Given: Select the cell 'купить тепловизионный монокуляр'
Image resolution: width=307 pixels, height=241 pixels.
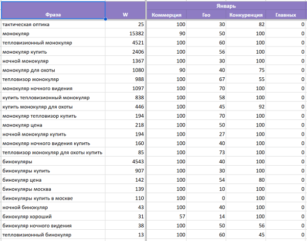Looking at the screenshot, I should (x=53, y=98).
